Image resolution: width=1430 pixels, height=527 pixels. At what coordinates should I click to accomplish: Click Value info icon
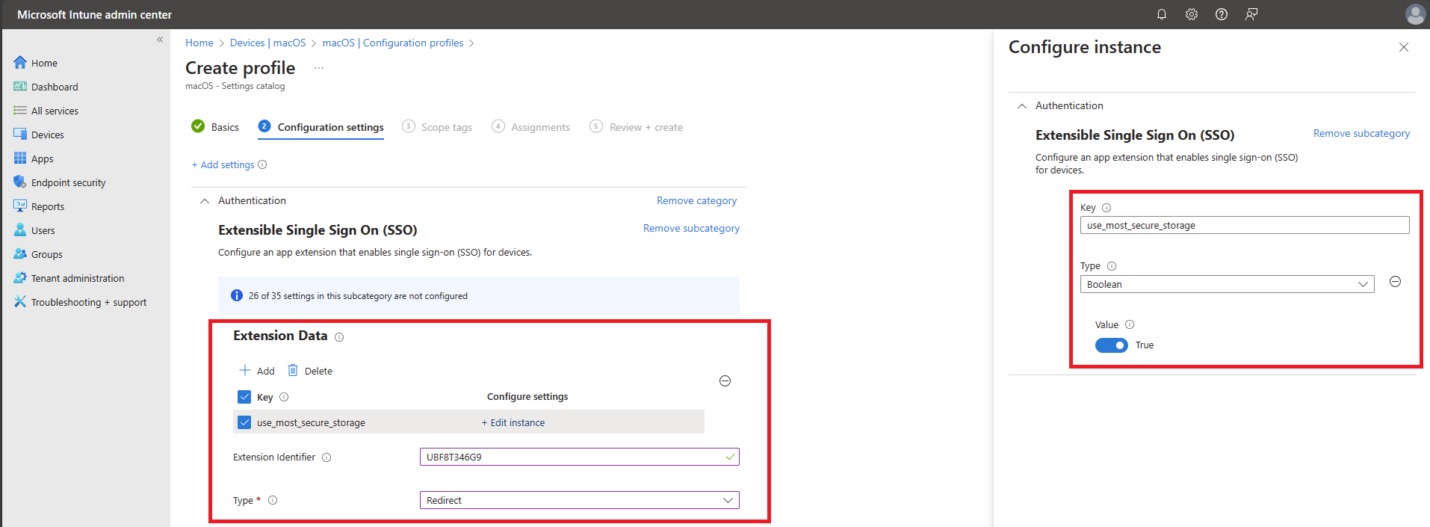(x=1130, y=324)
